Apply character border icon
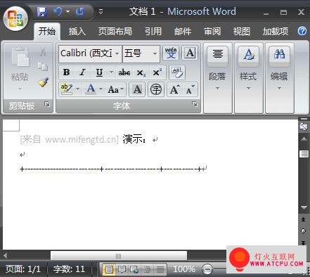Viewport: 310px width, 277px height. (x=190, y=53)
